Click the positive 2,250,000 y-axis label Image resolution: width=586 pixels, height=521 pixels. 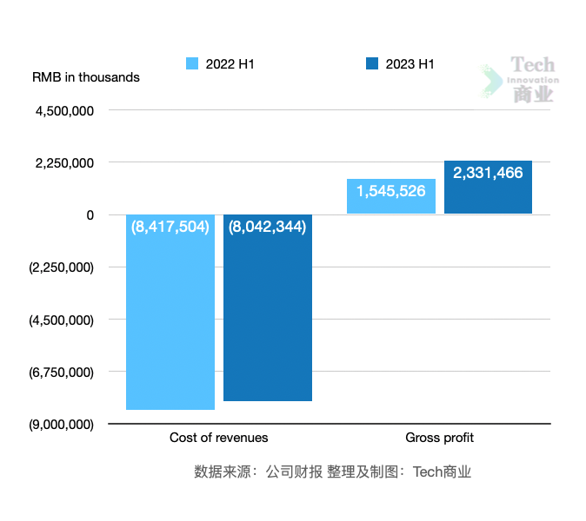(64, 163)
